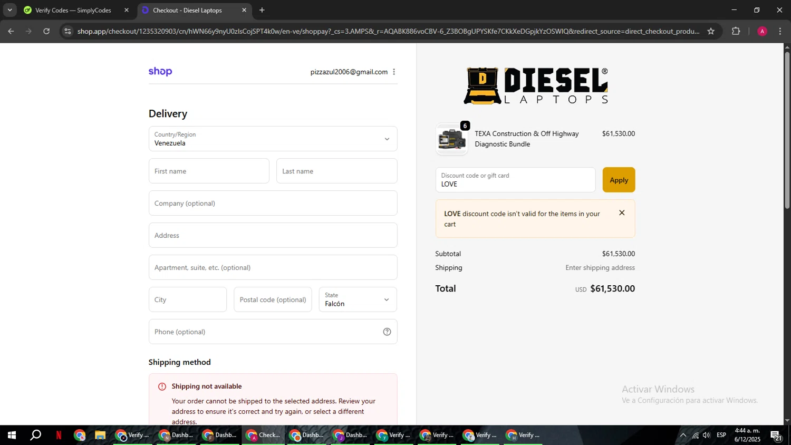Close the Checkout - Diesel Laptops tab
The image size is (791, 445).
click(244, 10)
